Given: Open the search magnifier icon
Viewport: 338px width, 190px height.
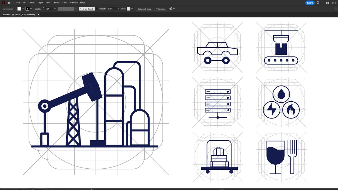Looking at the screenshot, I should coord(318,3).
